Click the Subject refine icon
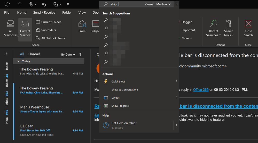Image resolution: width=258 pixels, height=143 pixels. (96, 24)
